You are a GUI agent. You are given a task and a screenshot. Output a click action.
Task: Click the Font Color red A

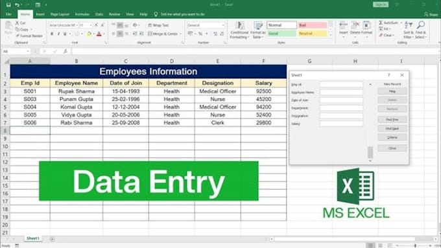tap(99, 34)
